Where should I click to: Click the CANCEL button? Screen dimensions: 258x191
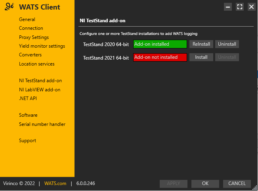[237, 183]
